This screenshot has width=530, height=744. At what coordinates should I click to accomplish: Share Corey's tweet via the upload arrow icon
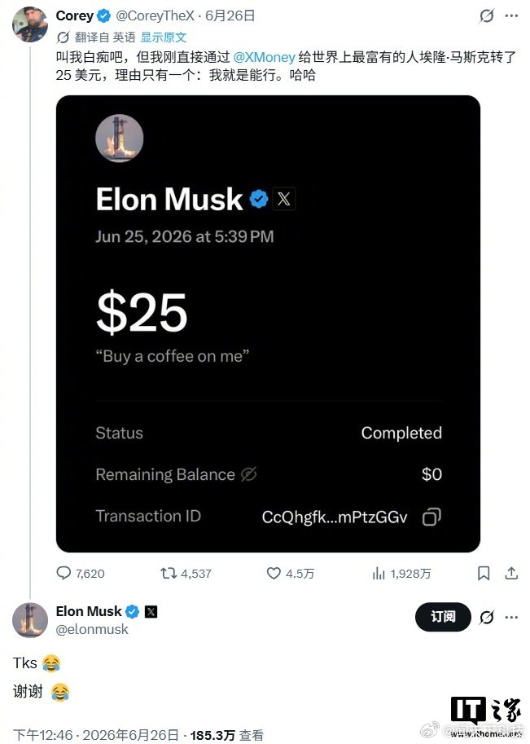(x=511, y=573)
